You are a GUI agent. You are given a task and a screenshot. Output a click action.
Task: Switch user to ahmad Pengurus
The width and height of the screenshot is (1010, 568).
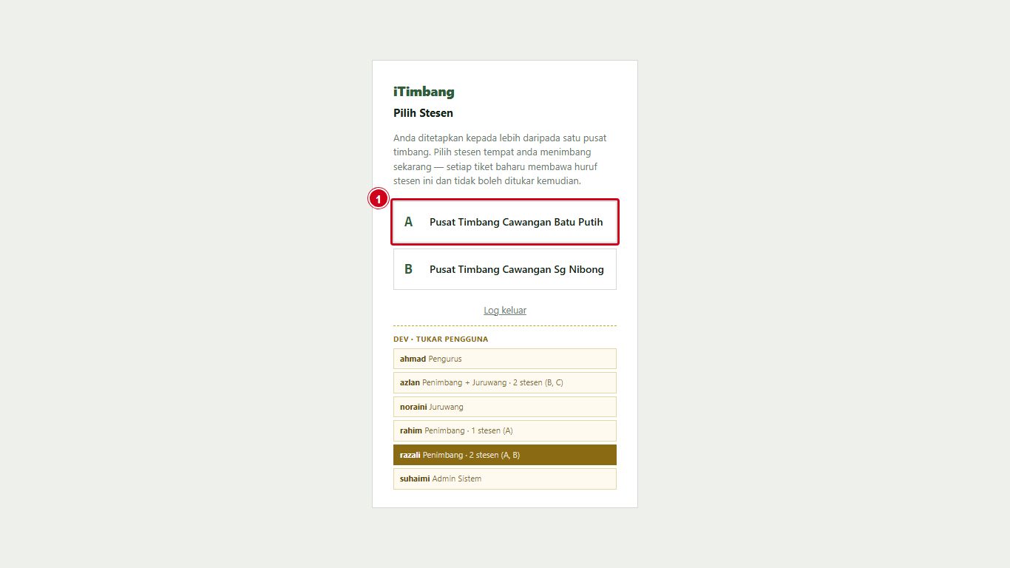pyautogui.click(x=505, y=359)
